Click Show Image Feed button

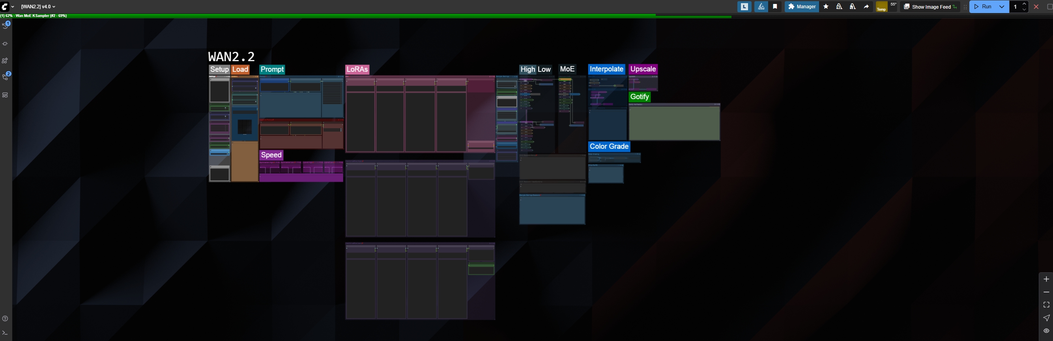coord(930,7)
